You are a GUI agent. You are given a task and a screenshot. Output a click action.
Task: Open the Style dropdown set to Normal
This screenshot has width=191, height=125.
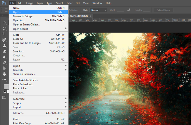click(98, 10)
